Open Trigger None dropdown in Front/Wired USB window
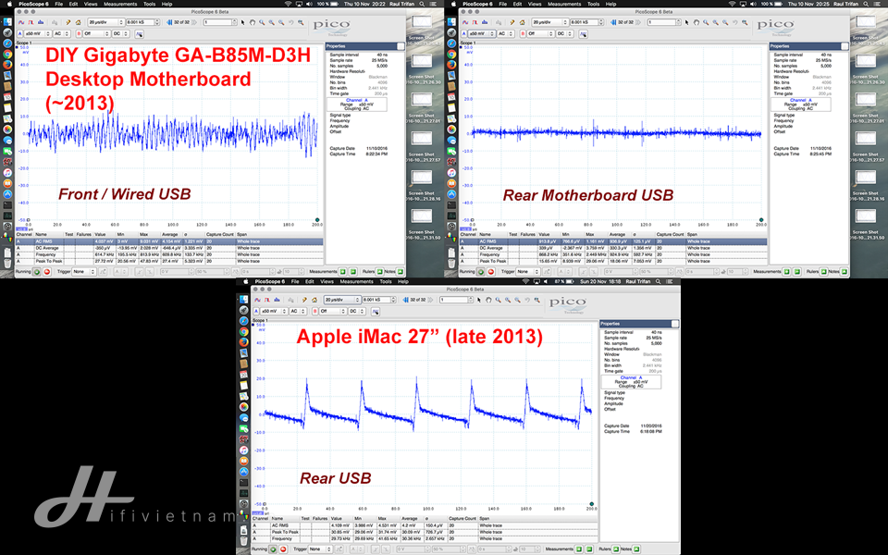 click(x=84, y=271)
